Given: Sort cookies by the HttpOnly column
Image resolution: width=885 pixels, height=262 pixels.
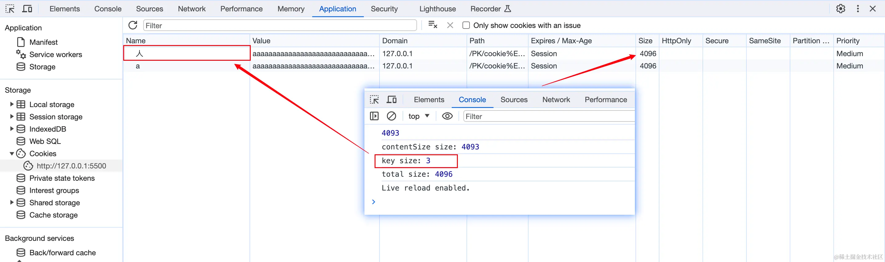Looking at the screenshot, I should pos(681,41).
